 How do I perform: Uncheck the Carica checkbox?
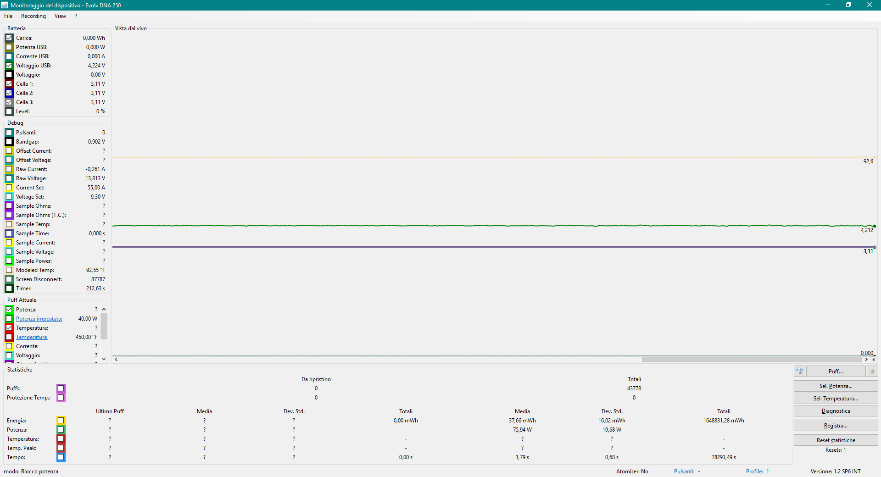[x=9, y=38]
